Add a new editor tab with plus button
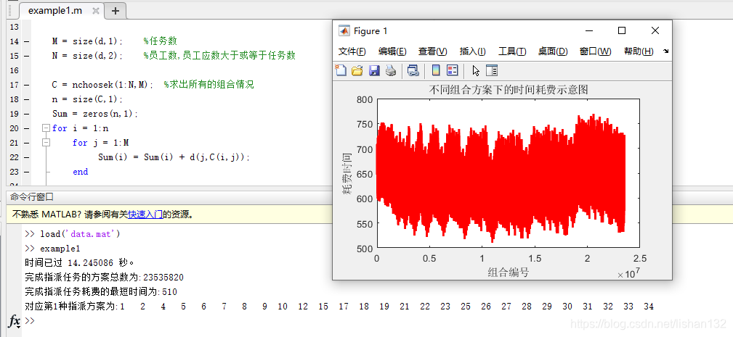Viewport: 733px width, 337px height. [116, 11]
